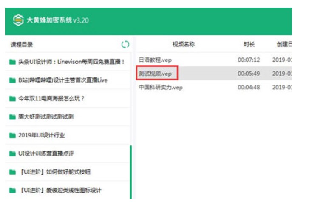Click the 大黄蜂加密系统 v3.20 title text
309x202 pixels.
click(x=58, y=20)
